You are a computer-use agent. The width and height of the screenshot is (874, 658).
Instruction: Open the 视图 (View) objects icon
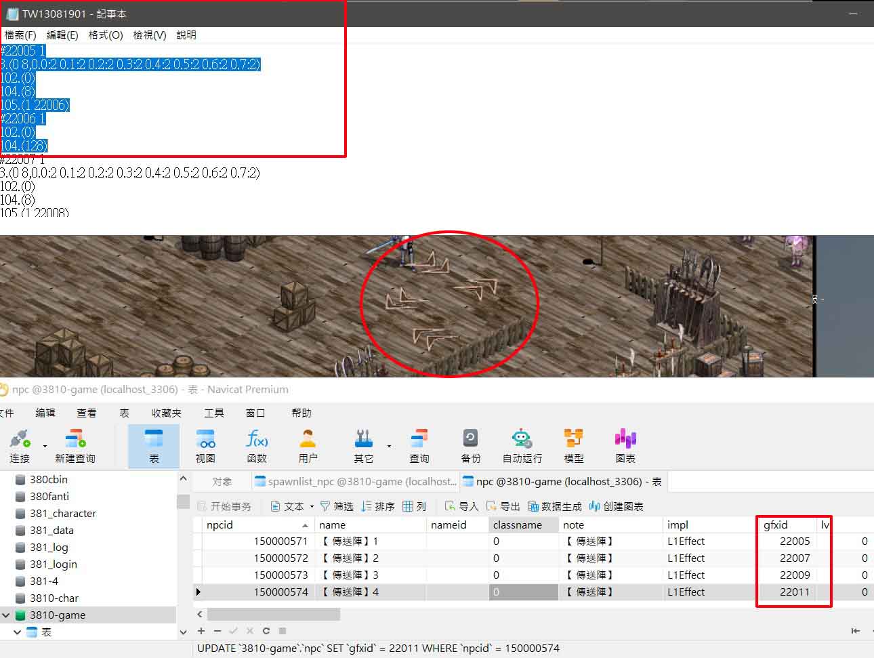(205, 446)
